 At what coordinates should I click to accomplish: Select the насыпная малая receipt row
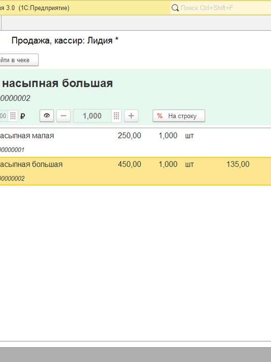135,142
